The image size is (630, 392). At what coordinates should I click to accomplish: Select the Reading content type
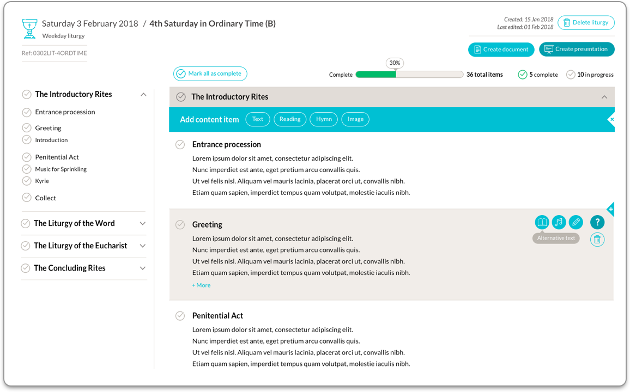tap(290, 119)
